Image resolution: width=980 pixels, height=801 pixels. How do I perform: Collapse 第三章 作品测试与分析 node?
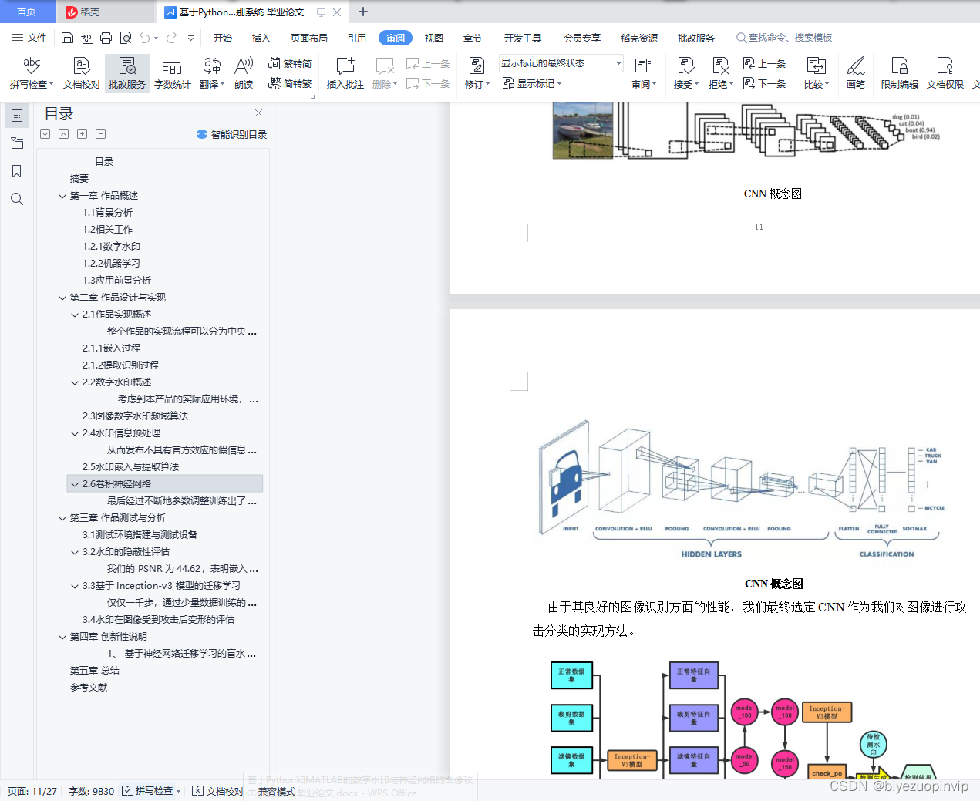(62, 518)
